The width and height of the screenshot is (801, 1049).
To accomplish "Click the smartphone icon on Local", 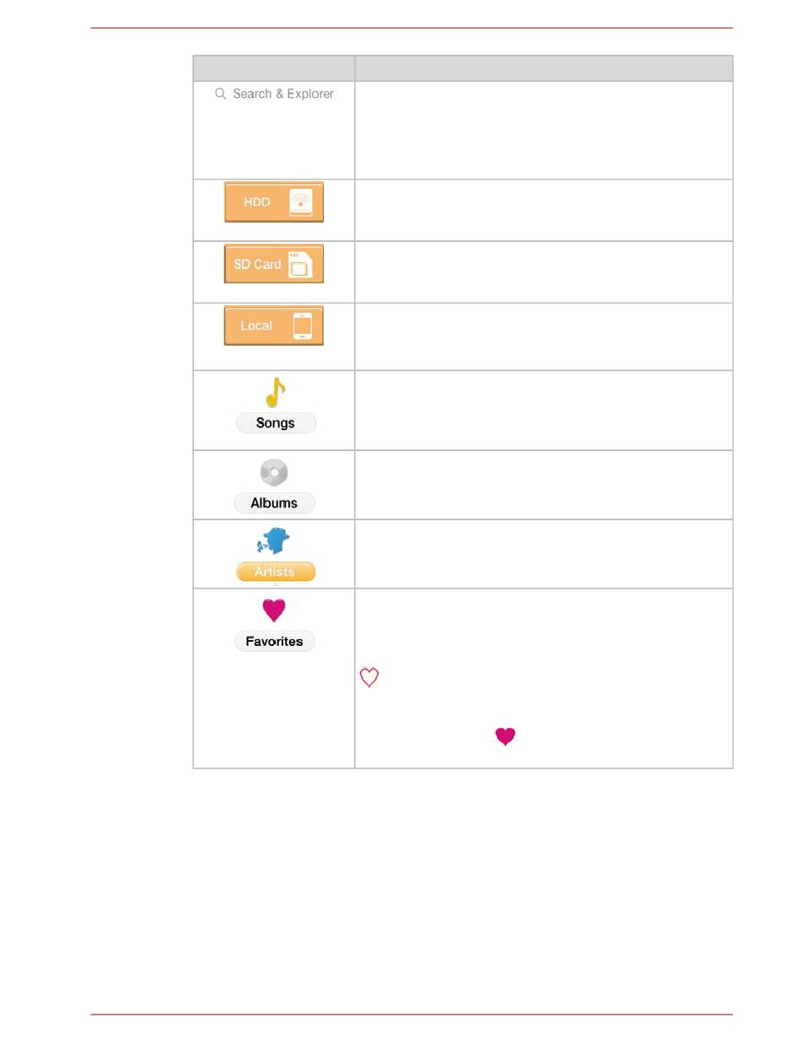I will click(x=302, y=326).
